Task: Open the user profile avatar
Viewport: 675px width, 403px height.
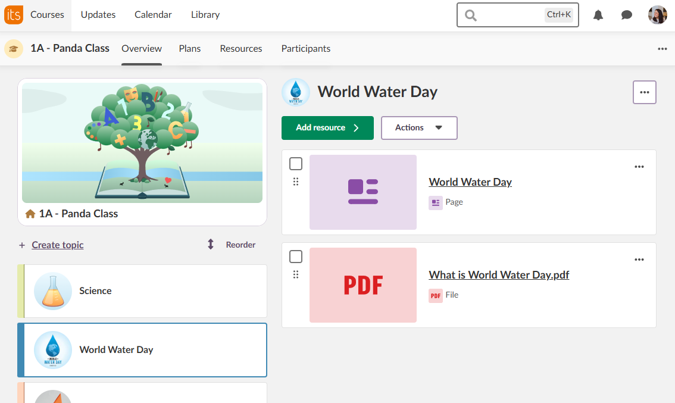Action: pyautogui.click(x=657, y=15)
